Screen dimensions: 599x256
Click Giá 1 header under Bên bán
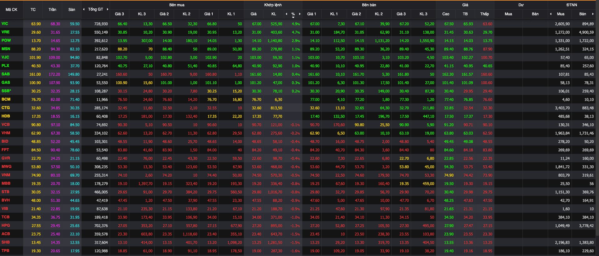(312, 14)
